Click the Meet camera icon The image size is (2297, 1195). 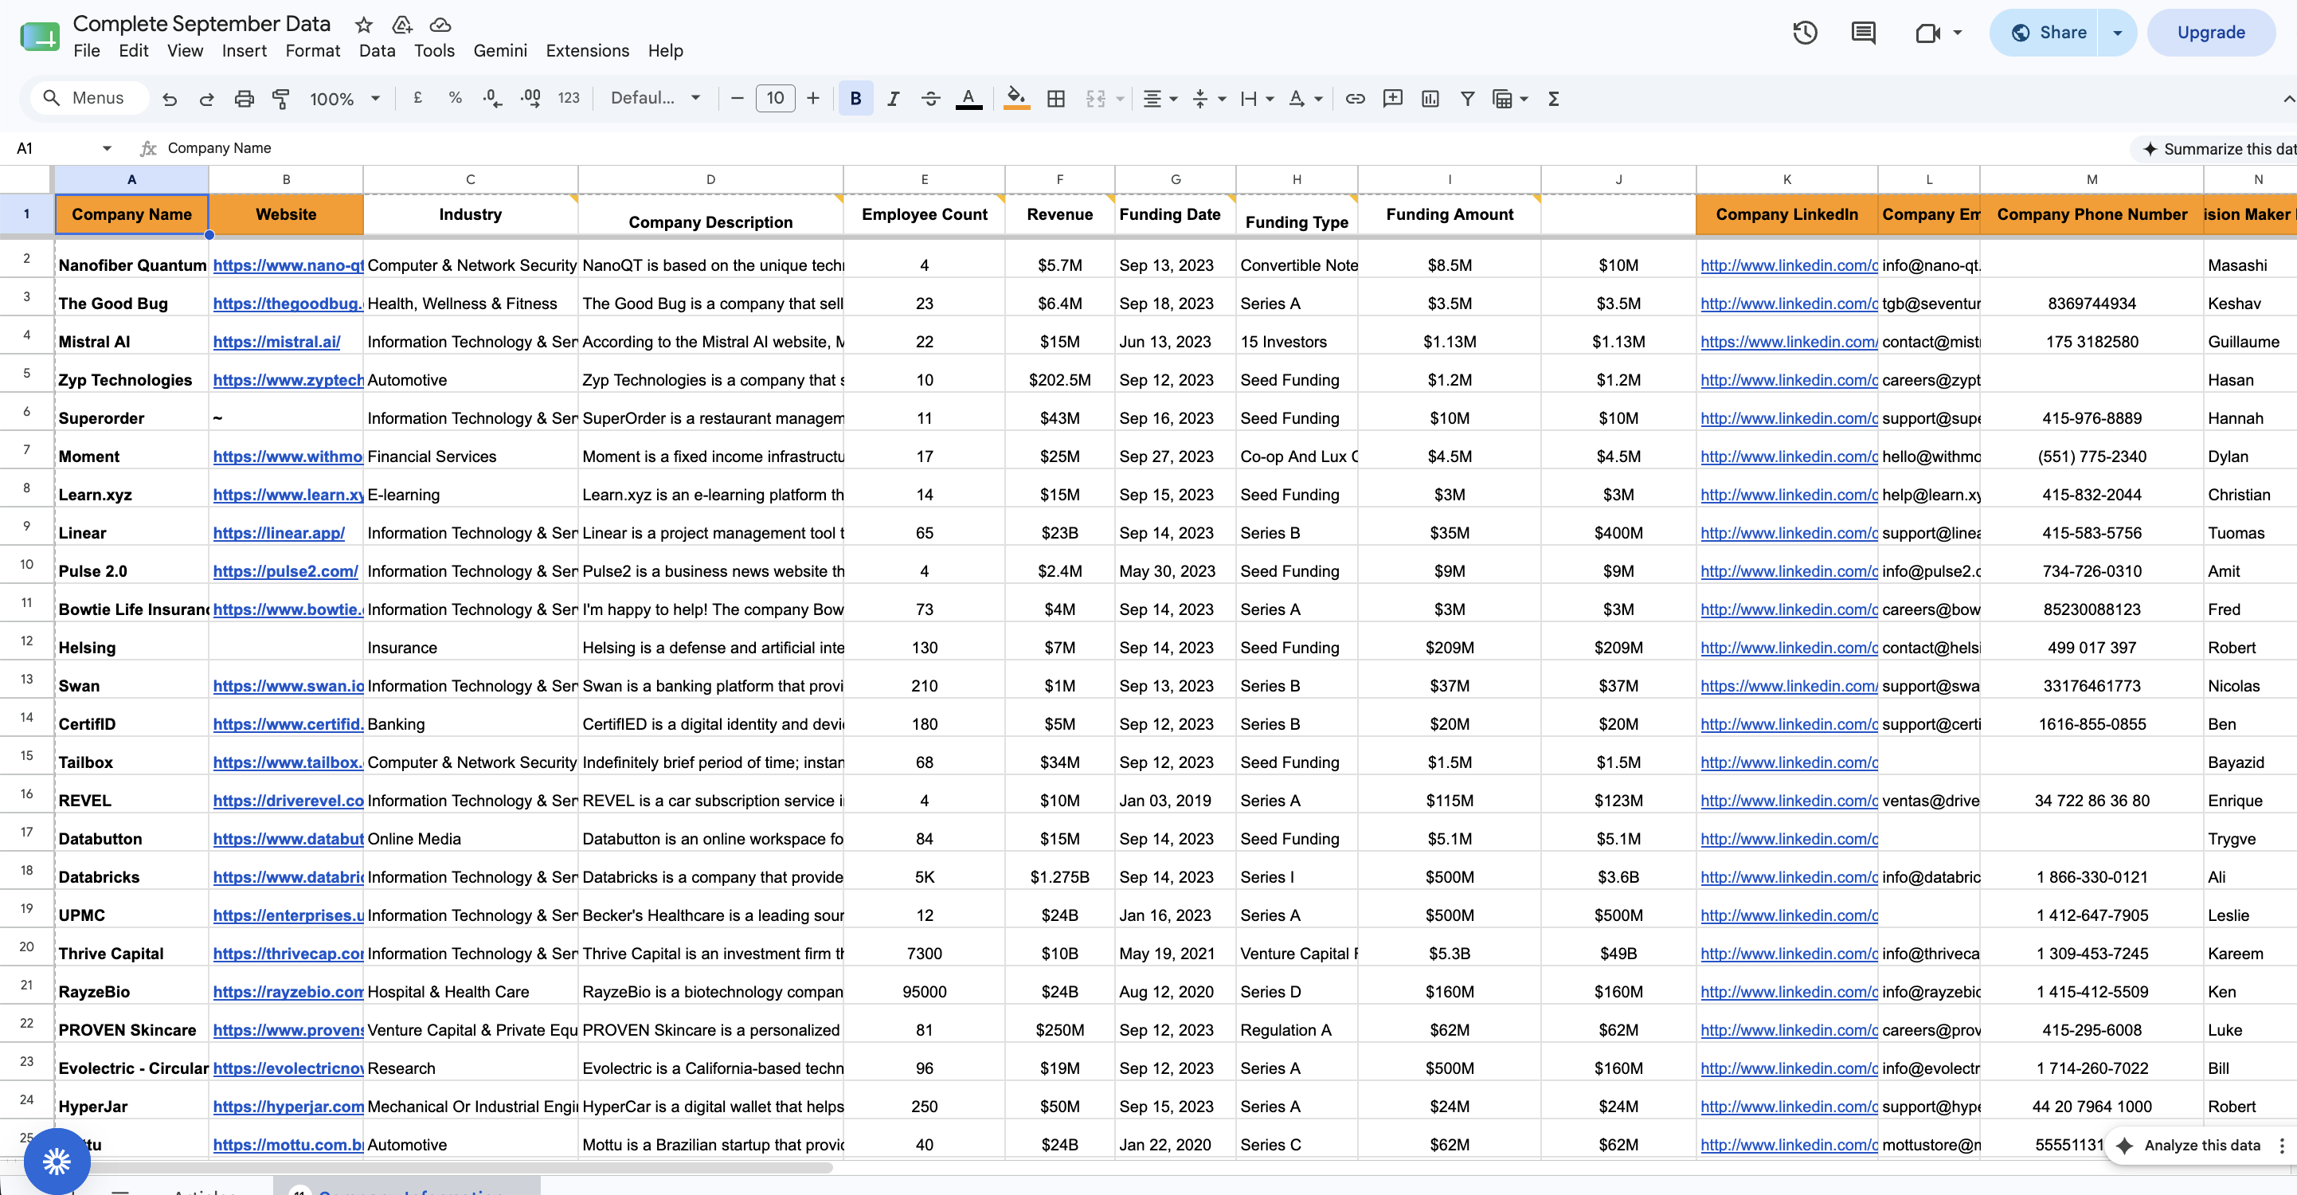pyautogui.click(x=1927, y=33)
